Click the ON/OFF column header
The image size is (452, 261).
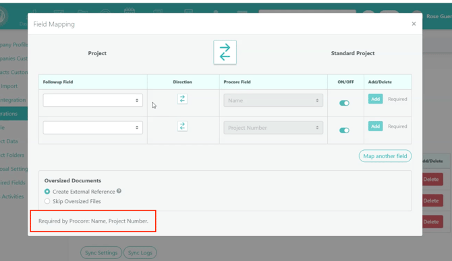[x=345, y=82]
